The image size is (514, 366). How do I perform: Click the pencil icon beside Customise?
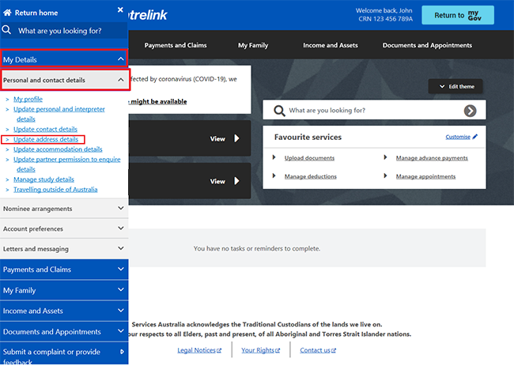(474, 137)
